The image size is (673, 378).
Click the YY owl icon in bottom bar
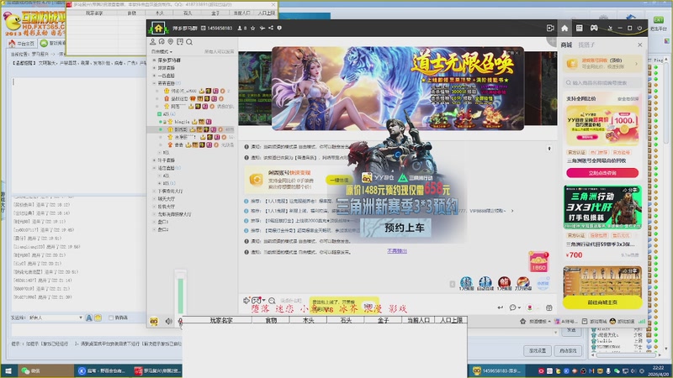tap(154, 321)
